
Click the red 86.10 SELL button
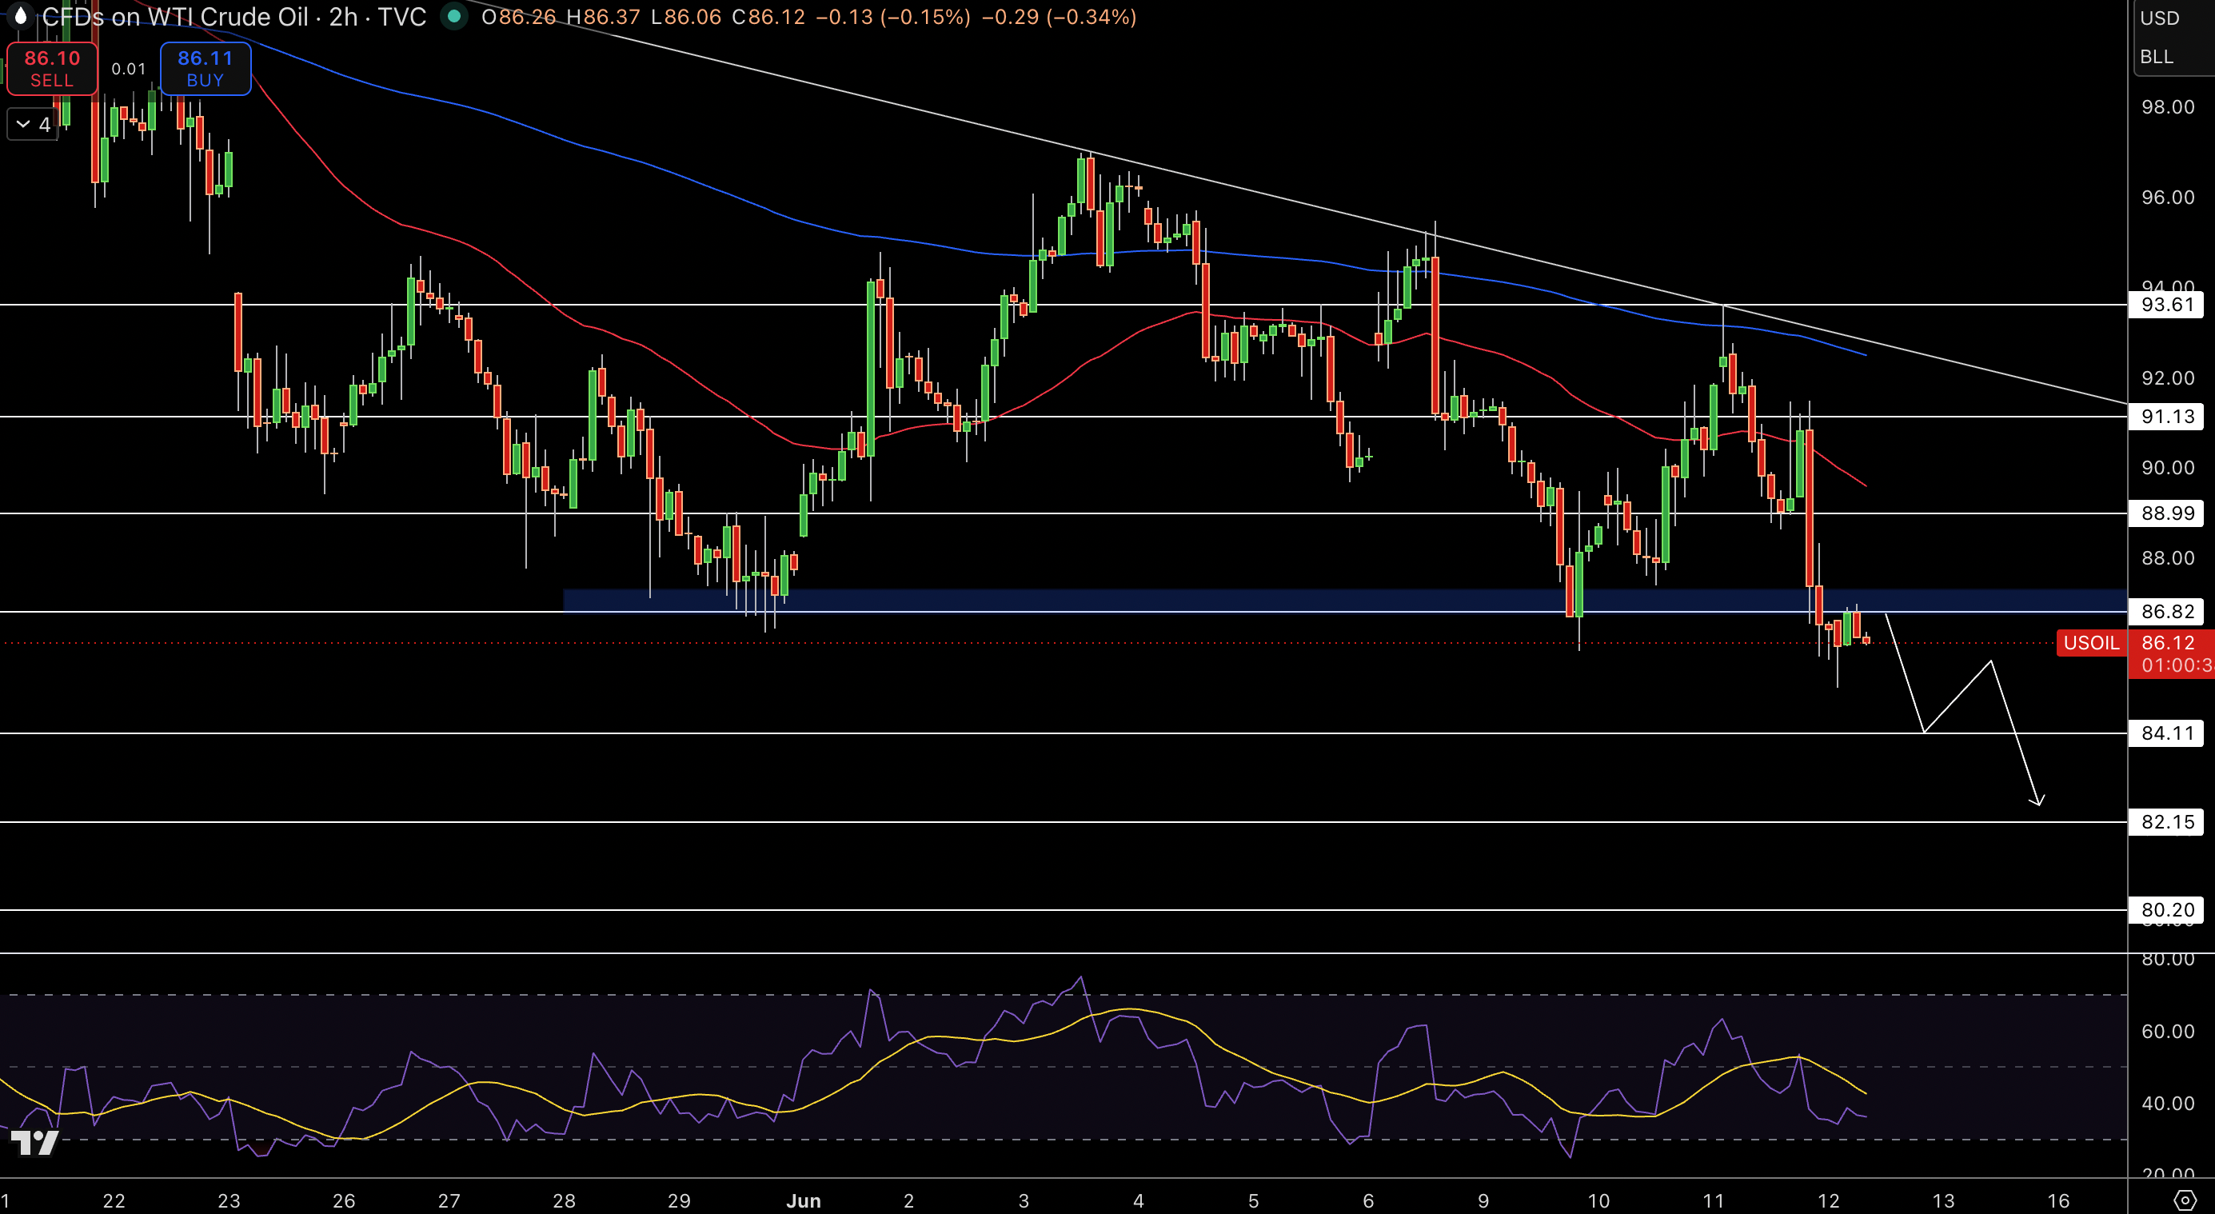point(52,69)
